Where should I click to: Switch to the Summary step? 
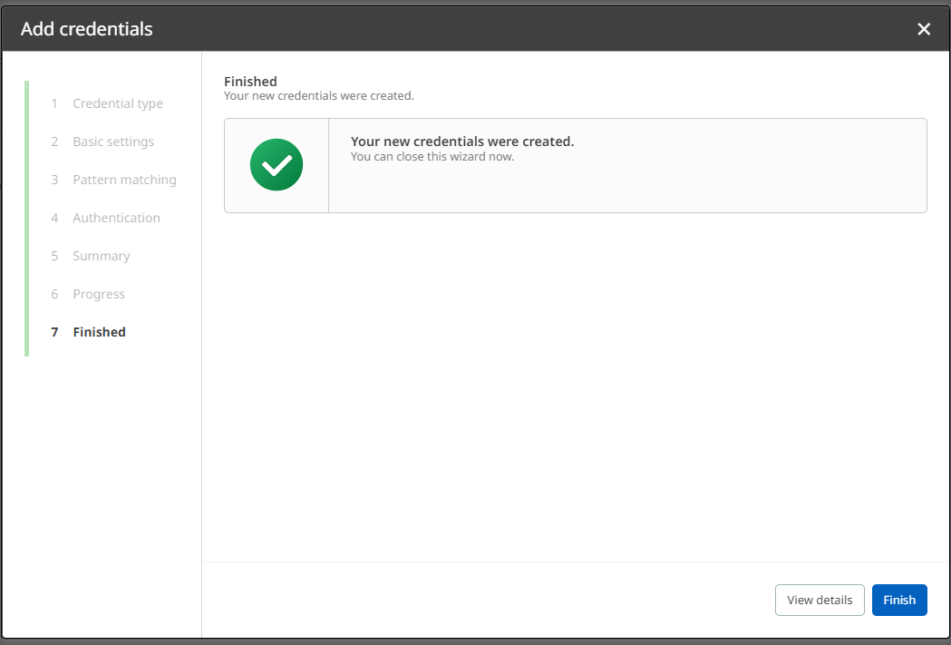[x=102, y=256]
